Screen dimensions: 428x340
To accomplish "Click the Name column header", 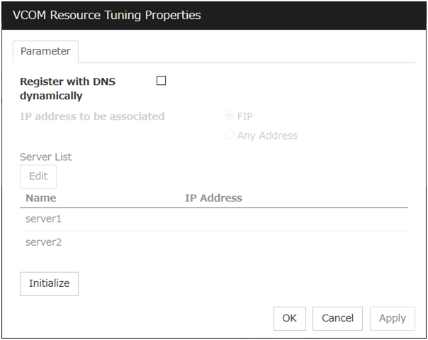I will coord(41,198).
